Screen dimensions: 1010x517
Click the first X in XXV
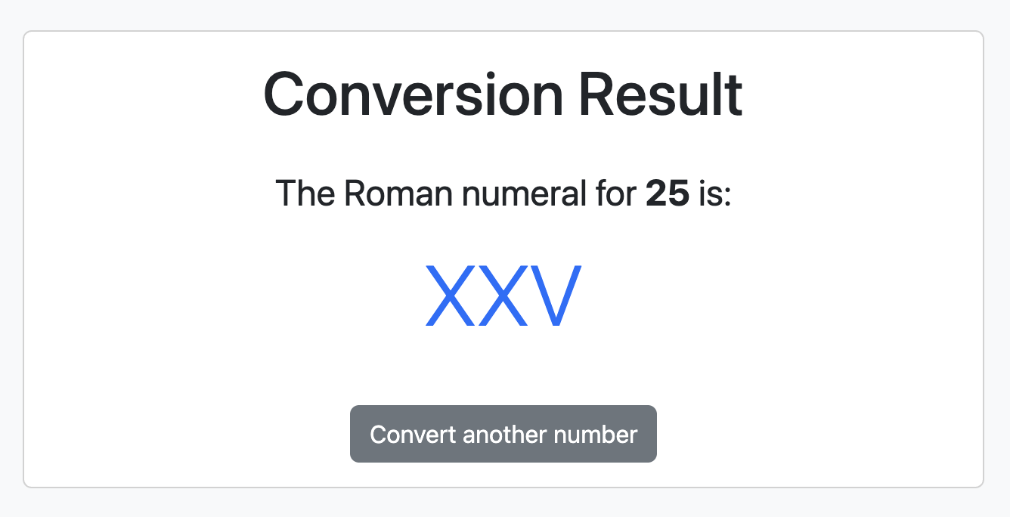click(451, 296)
